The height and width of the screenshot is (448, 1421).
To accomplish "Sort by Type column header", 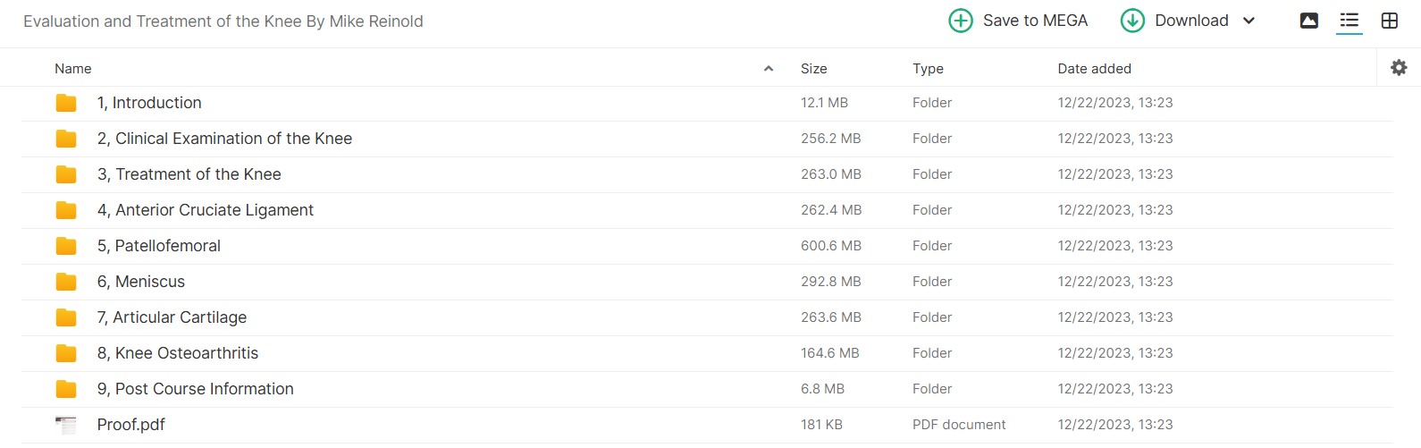I will click(x=928, y=69).
